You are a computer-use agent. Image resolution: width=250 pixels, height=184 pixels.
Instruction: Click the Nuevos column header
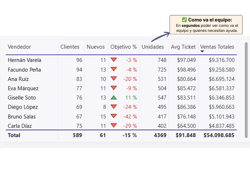(x=95, y=47)
